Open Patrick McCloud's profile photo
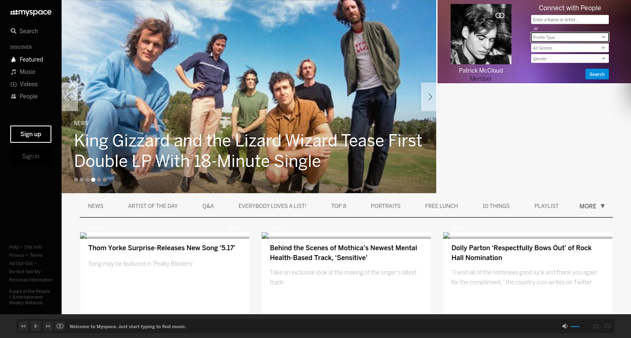 coord(481,34)
